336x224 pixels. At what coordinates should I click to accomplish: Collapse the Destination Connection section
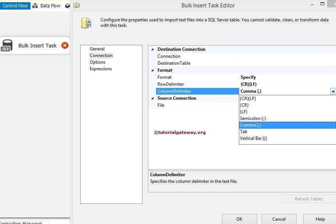(x=152, y=49)
